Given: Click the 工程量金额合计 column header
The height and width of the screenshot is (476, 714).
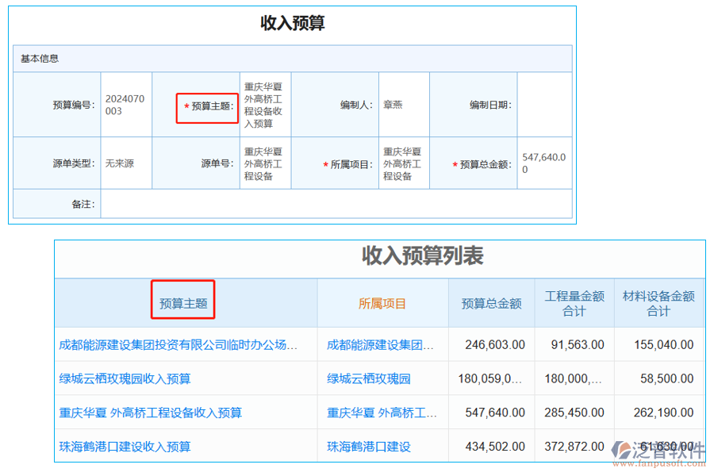Looking at the screenshot, I should click(x=574, y=304).
